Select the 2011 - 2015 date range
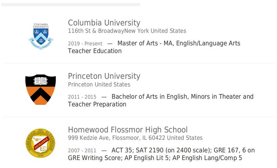Screen dimensions: 277x168 [82, 97]
